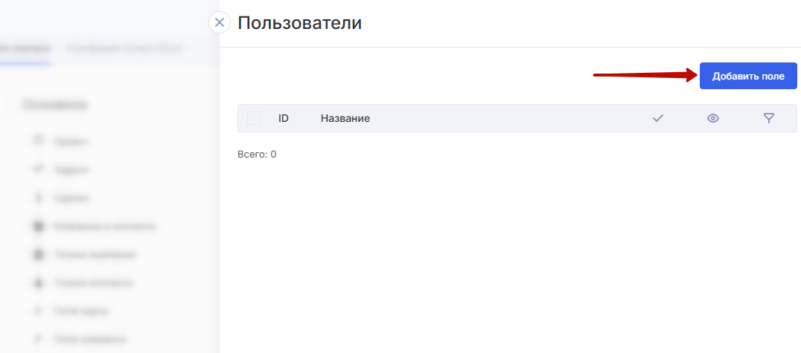
Task: Close the Пользователи panel with the X icon
Action: pos(220,22)
